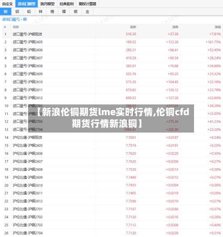Click the 名称 column header
The image size is (223, 237).
(x=16, y=27)
